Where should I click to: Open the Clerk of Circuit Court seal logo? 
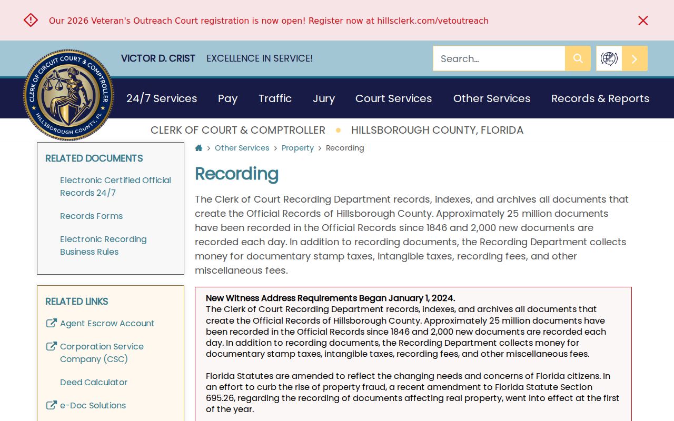click(x=68, y=95)
